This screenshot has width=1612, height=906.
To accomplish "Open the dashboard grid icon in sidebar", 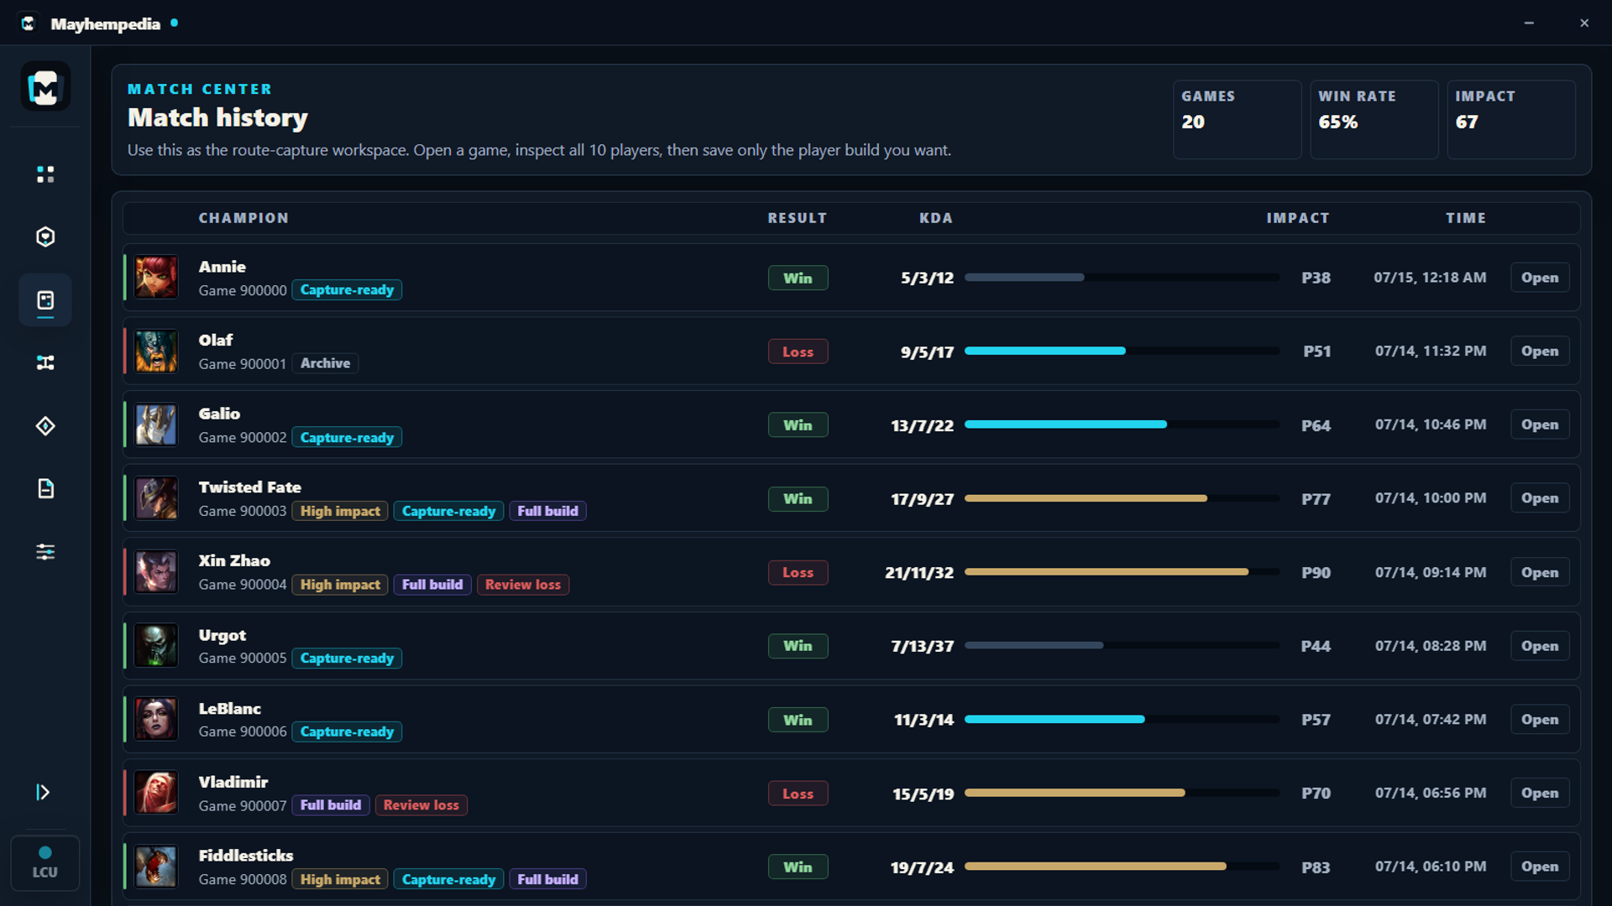I will [x=45, y=174].
